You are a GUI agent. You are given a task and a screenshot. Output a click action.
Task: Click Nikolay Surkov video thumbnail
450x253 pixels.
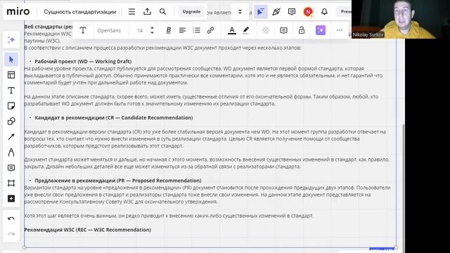pyautogui.click(x=401, y=19)
